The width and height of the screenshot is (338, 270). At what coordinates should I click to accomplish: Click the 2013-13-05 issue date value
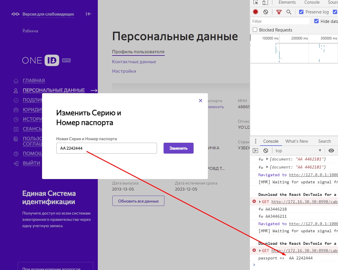click(123, 189)
